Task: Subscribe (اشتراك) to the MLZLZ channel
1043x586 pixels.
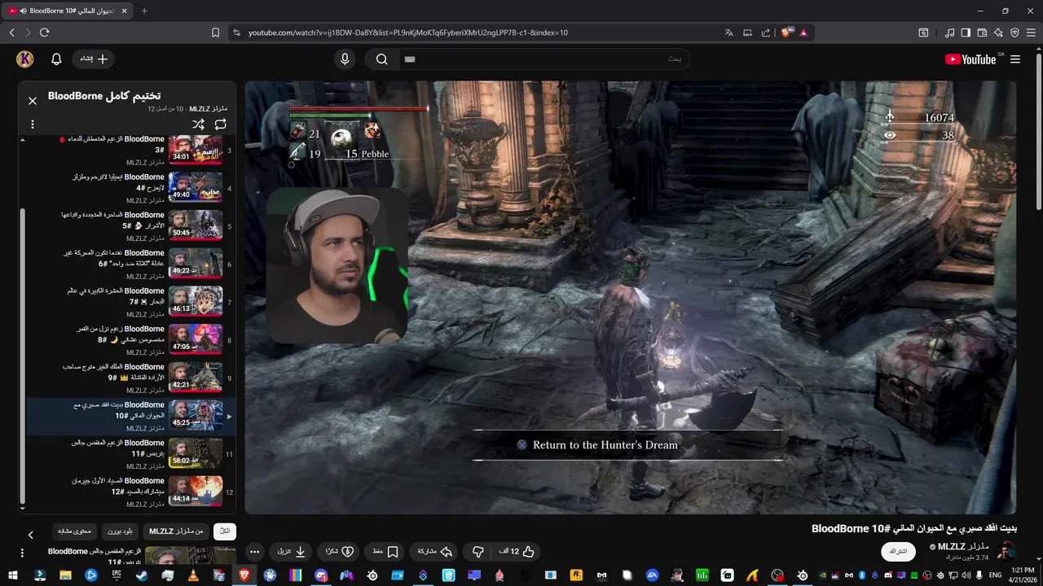Action: tap(898, 552)
